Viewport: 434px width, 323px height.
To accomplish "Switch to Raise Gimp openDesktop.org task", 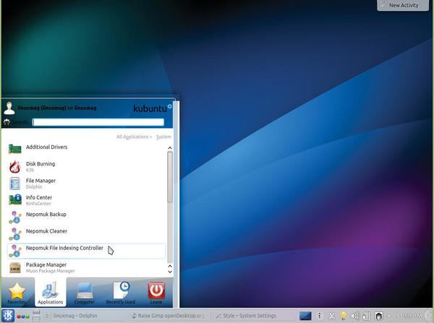I will [x=168, y=316].
